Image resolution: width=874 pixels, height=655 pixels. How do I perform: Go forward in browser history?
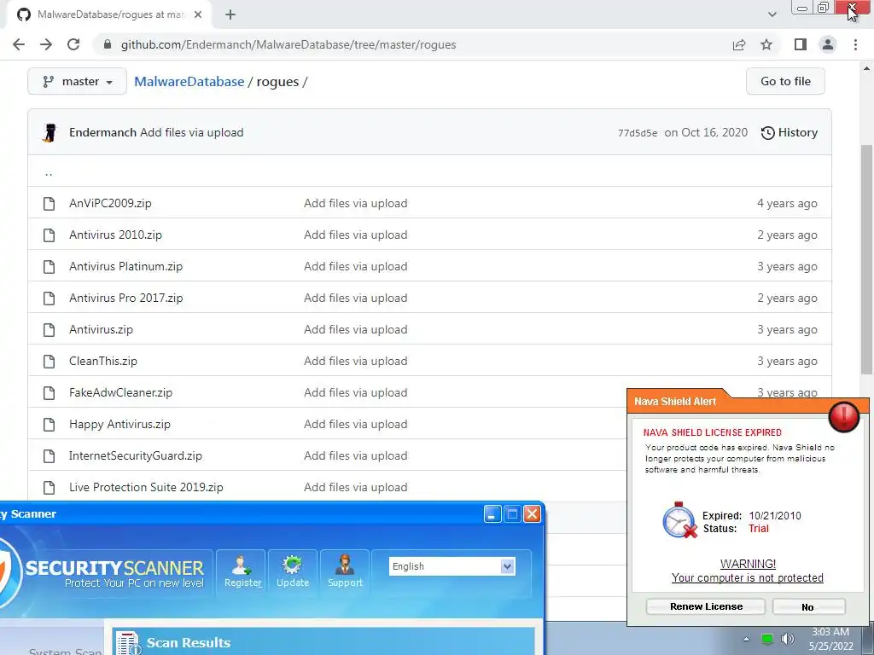point(46,44)
